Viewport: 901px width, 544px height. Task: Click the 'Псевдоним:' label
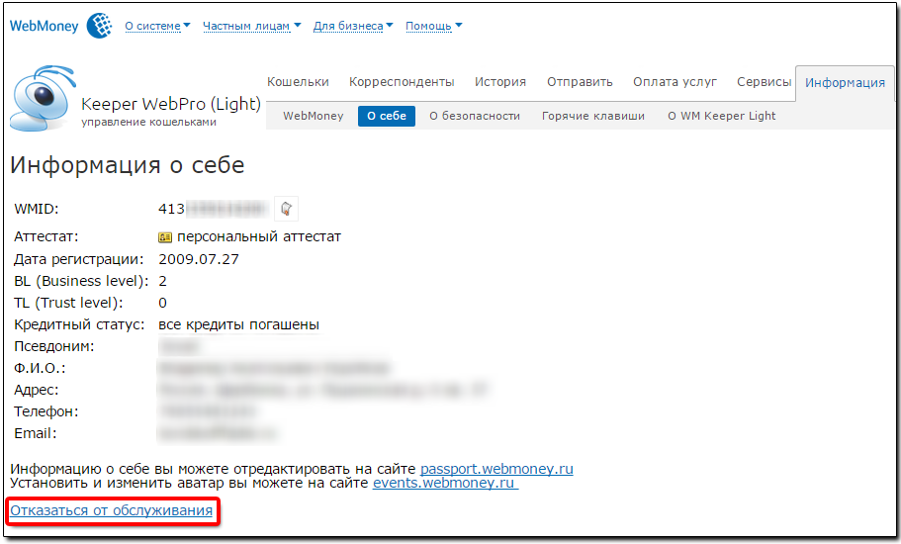[x=54, y=346]
